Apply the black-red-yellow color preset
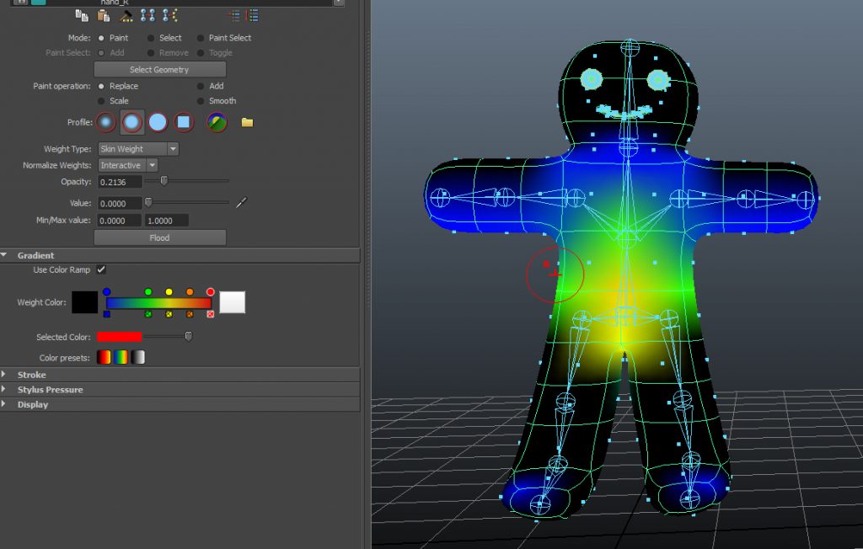Image resolution: width=863 pixels, height=549 pixels. click(104, 358)
